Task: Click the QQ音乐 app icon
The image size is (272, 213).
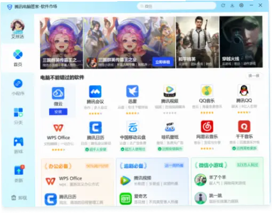Action: point(207,91)
